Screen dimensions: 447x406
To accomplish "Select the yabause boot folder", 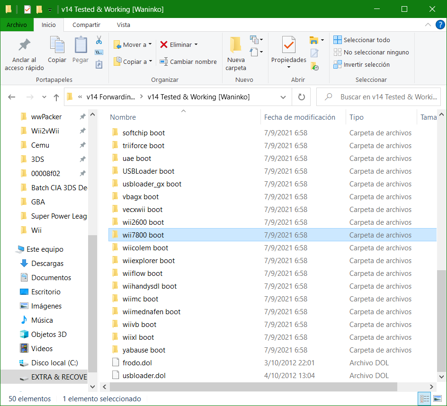I will [273, 350].
